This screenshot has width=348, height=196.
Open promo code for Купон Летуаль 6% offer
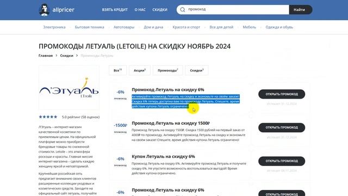tap(282, 161)
